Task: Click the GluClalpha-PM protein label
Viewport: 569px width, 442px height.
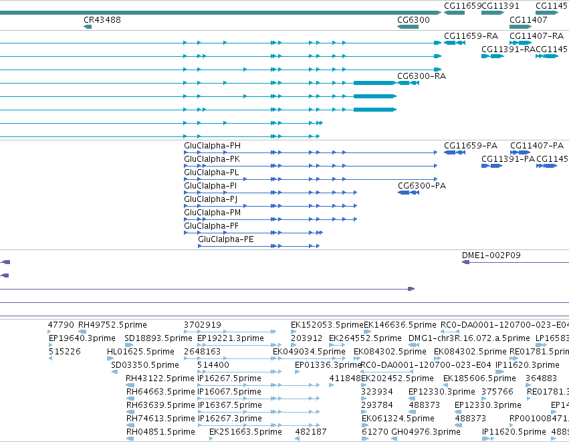Action: (x=212, y=213)
